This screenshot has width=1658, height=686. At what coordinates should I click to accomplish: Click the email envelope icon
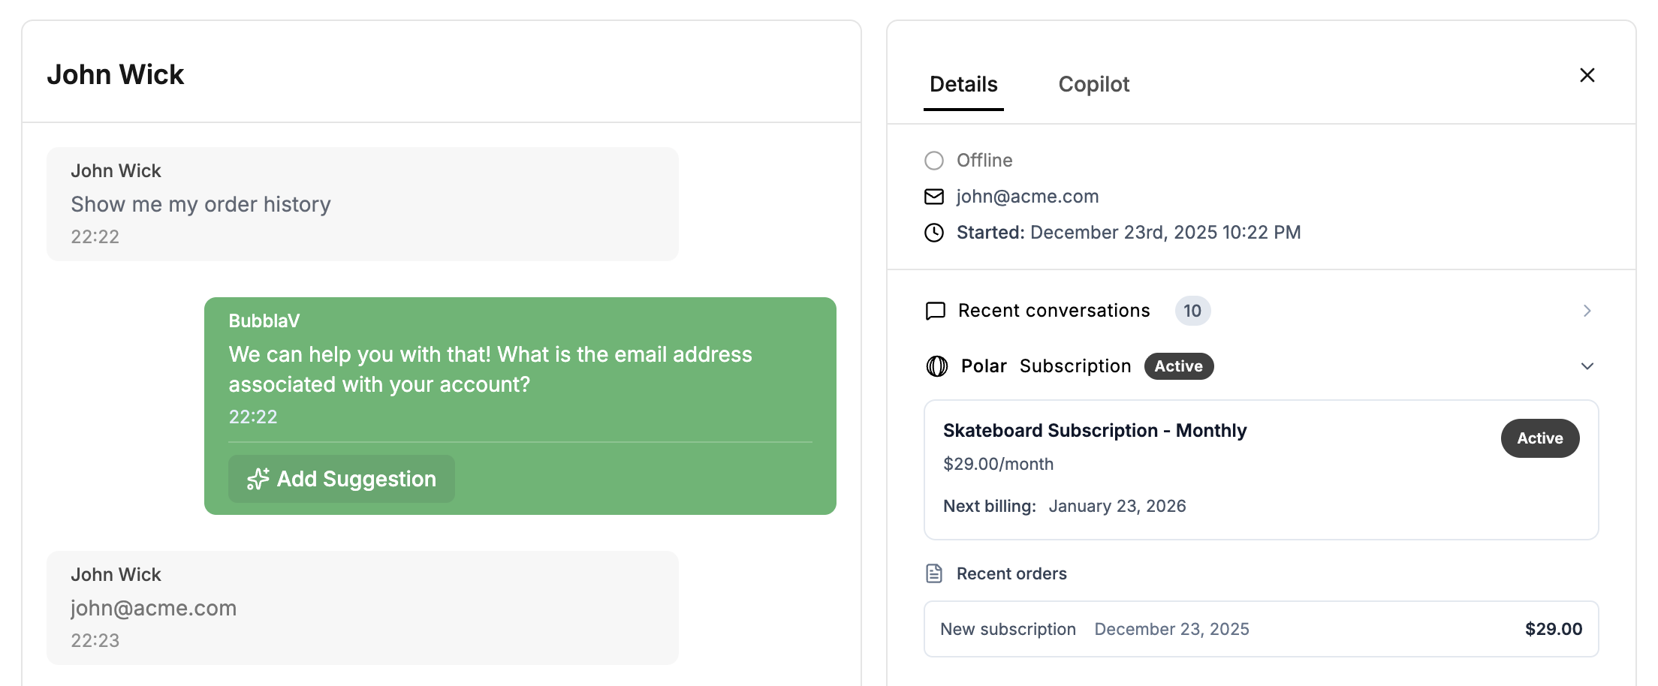pos(934,197)
